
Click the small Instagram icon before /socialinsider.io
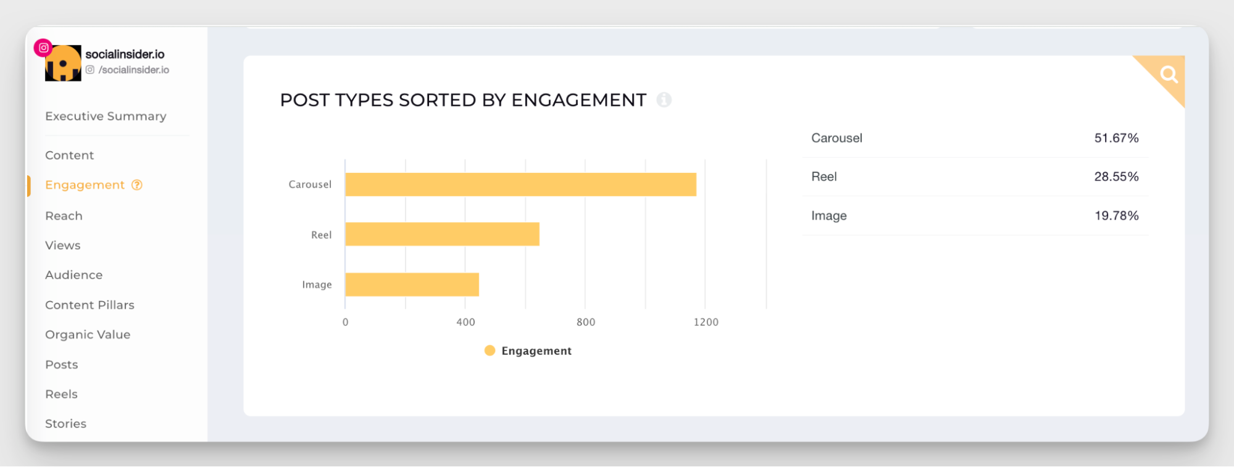pos(90,70)
